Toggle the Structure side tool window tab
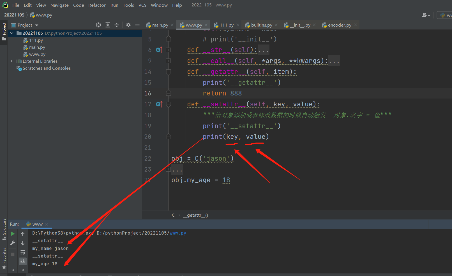The image size is (452, 276). 4,230
